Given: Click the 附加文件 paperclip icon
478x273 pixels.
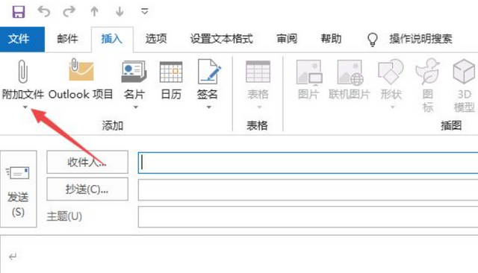Looking at the screenshot, I should coord(23,72).
